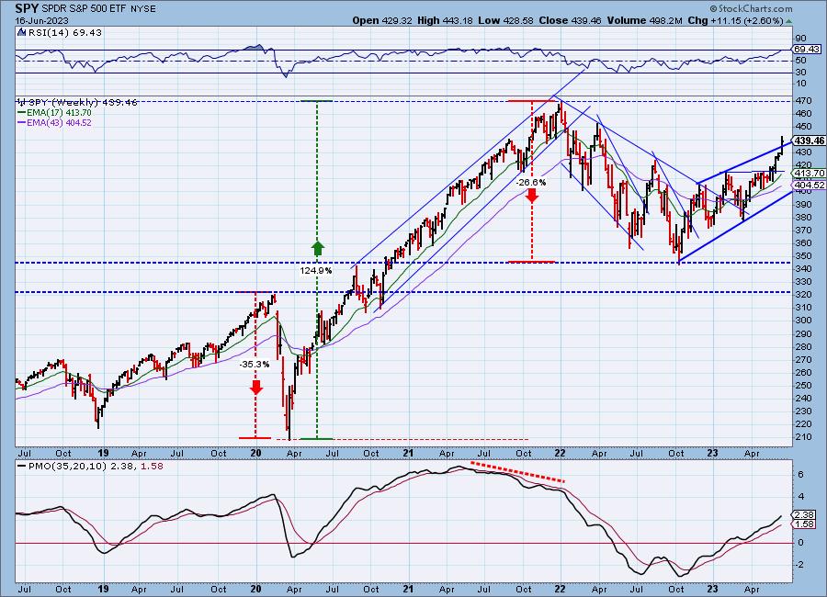Click the -26.6% decline annotation

tap(531, 183)
